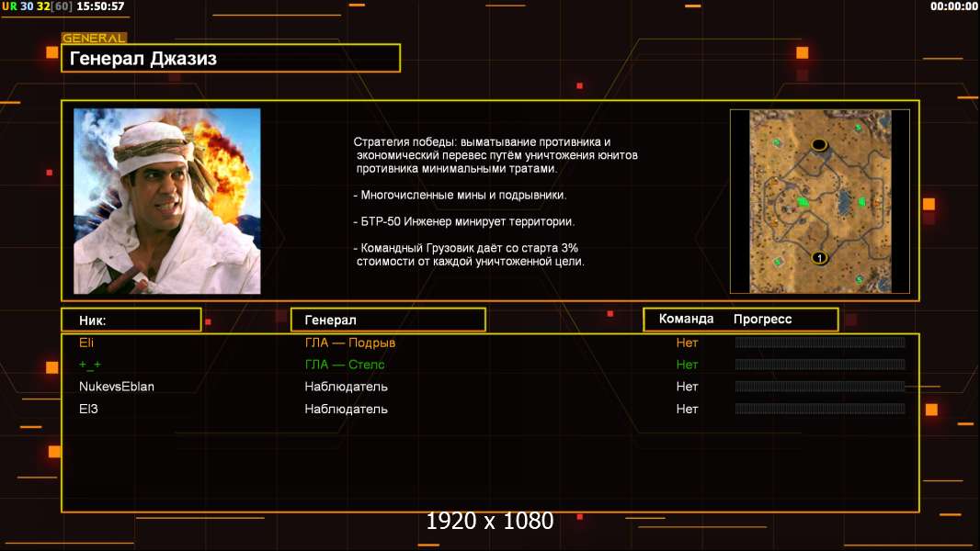Click the desert map preview
Image resolution: width=980 pixels, height=551 pixels.
(820, 201)
